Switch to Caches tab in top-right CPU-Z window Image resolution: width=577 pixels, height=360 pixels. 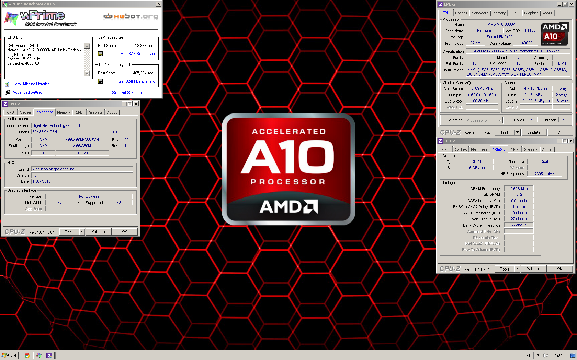461,13
